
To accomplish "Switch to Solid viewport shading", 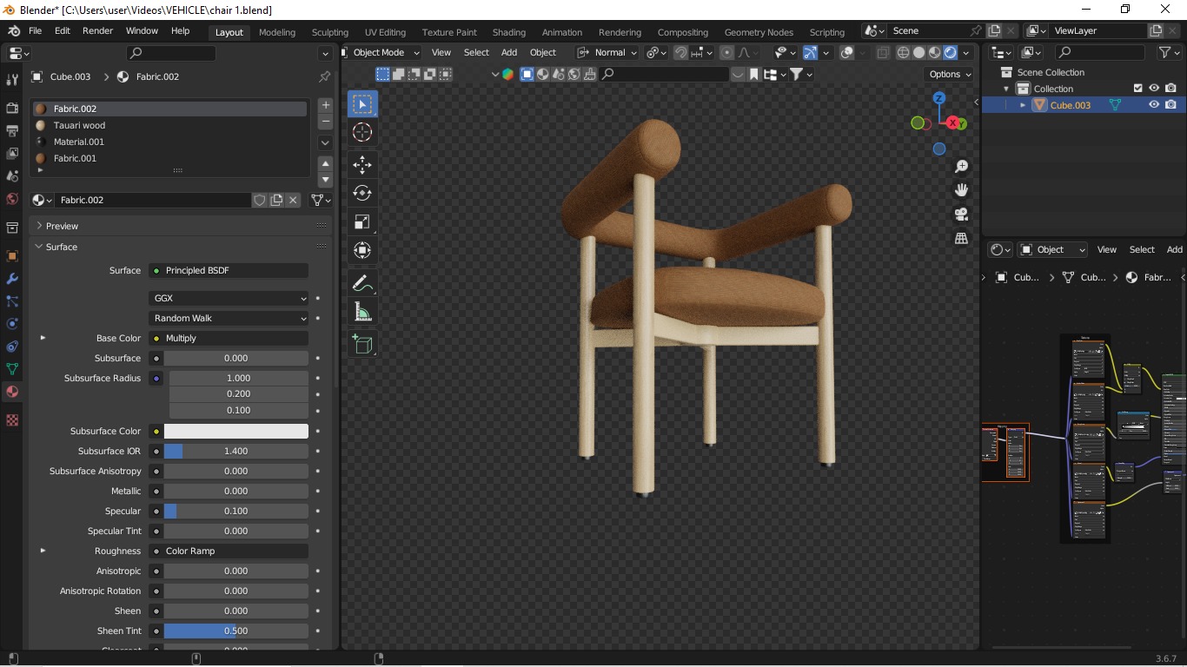I will coord(918,53).
